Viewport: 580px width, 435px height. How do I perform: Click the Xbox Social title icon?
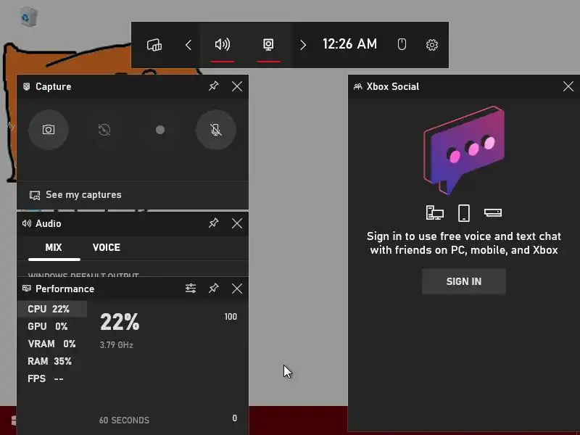357,86
